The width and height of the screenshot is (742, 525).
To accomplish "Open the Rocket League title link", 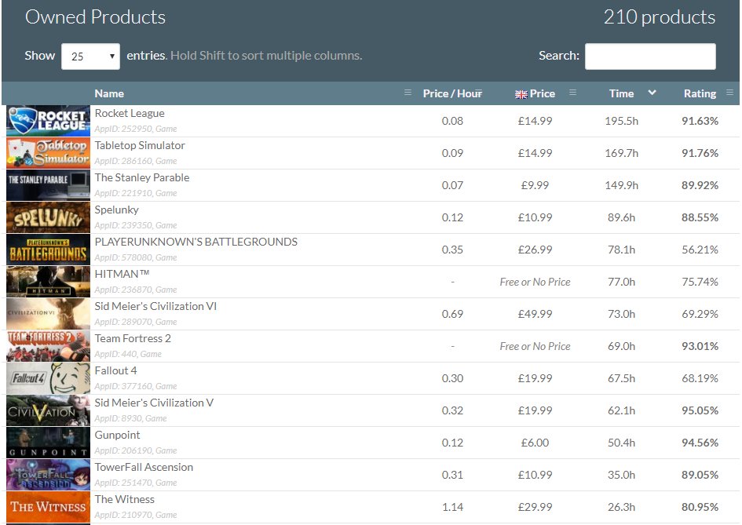I will (x=130, y=114).
